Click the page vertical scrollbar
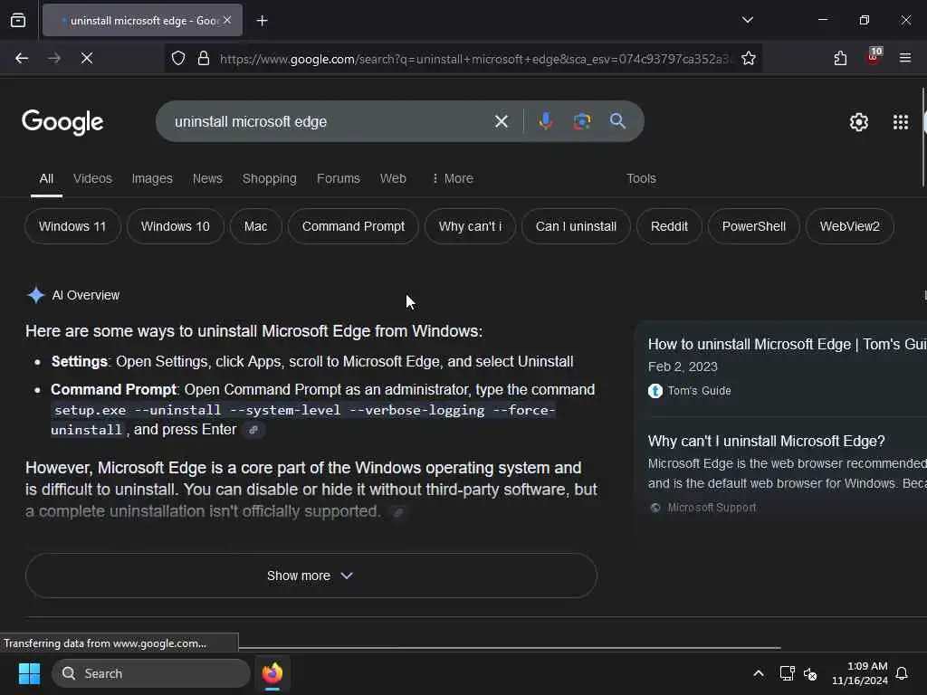927x695 pixels. tap(924, 138)
